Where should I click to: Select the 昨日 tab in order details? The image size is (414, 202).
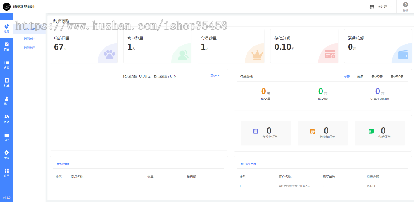click(360, 77)
